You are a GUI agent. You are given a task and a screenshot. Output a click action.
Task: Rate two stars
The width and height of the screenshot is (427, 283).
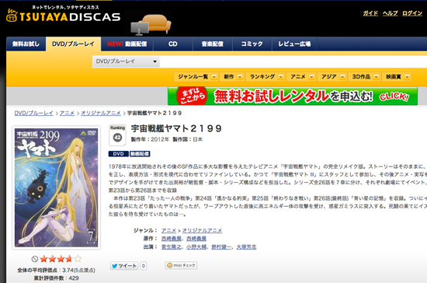point(52,259)
